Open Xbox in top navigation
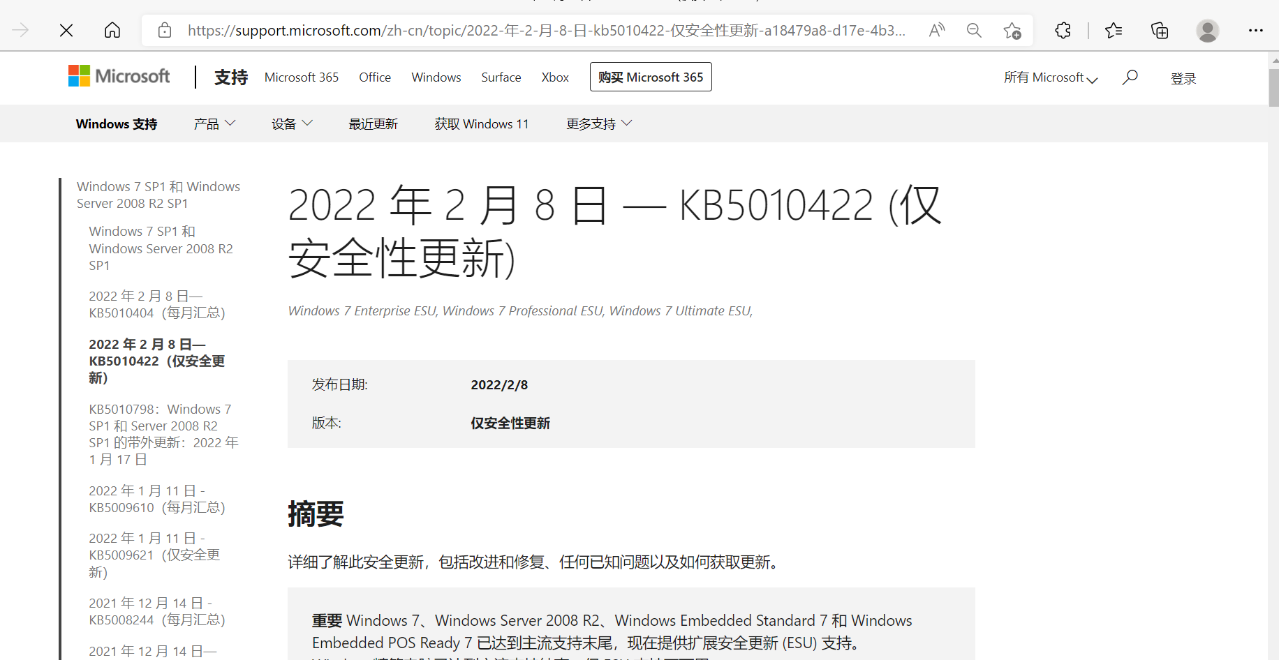Image resolution: width=1279 pixels, height=660 pixels. tap(555, 77)
